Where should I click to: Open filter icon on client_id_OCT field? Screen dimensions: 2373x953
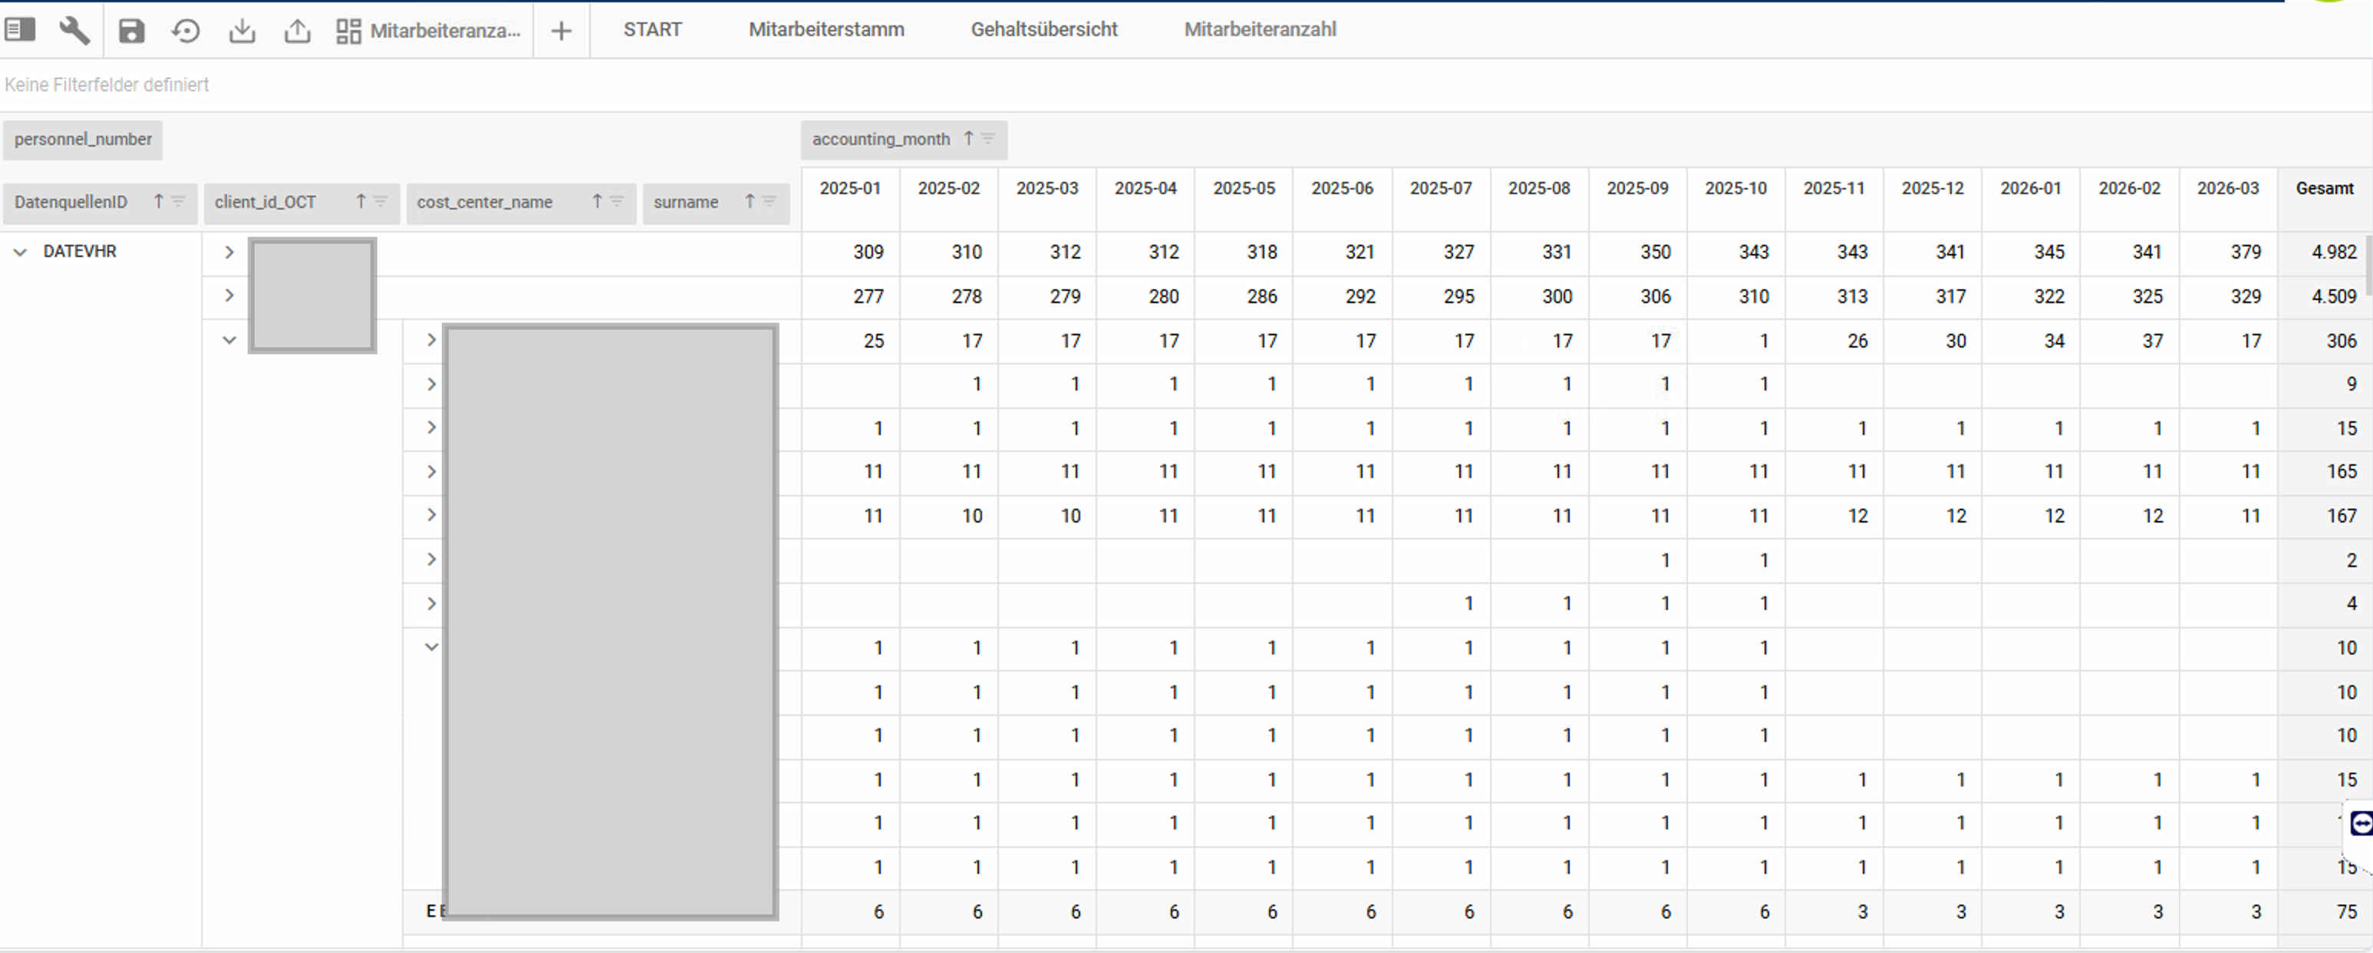(380, 201)
